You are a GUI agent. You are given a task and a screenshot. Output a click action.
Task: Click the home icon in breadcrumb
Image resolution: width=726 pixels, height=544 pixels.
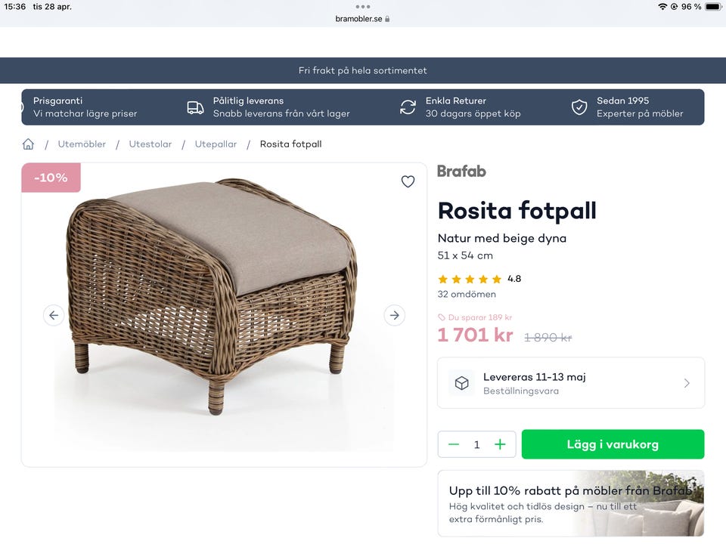click(x=28, y=144)
